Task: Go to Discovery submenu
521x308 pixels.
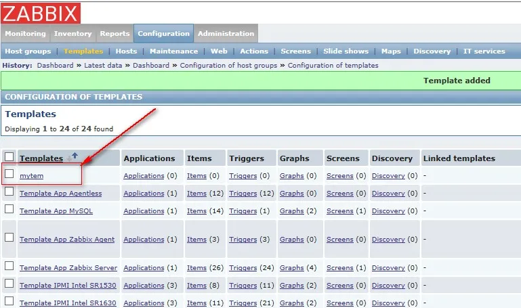Action: pyautogui.click(x=432, y=51)
